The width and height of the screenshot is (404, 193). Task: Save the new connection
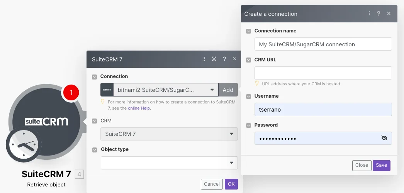[x=381, y=166]
